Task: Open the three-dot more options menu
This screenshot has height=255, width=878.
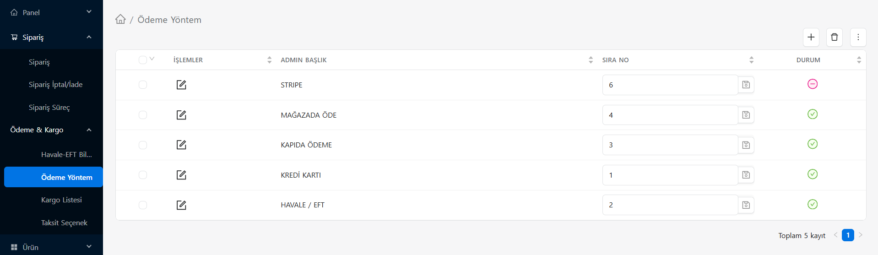Action: 858,37
